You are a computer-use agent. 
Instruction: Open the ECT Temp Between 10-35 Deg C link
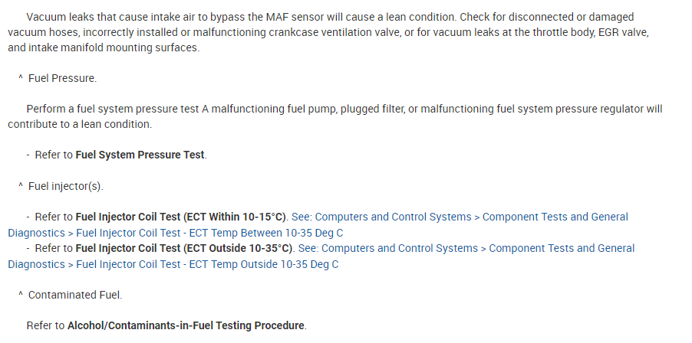(209, 233)
